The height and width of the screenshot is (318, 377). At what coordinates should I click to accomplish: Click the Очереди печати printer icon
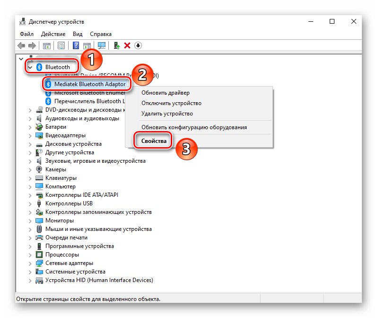(x=39, y=238)
